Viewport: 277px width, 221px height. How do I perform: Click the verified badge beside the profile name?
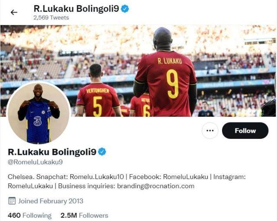102,152
